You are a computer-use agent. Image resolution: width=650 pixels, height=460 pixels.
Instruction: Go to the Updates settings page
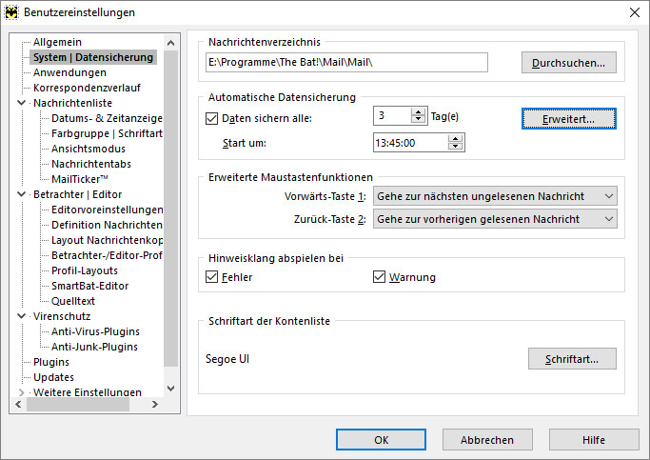pyautogui.click(x=53, y=377)
